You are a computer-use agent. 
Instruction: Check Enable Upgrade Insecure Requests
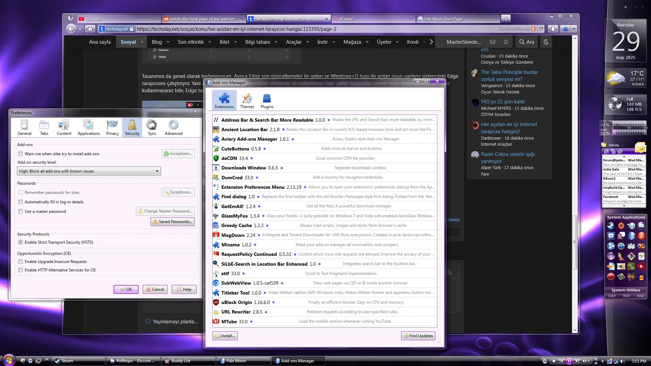click(21, 262)
